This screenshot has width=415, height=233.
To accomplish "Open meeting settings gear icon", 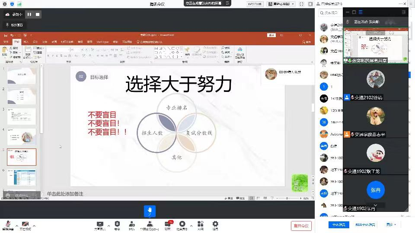I will (215, 225).
